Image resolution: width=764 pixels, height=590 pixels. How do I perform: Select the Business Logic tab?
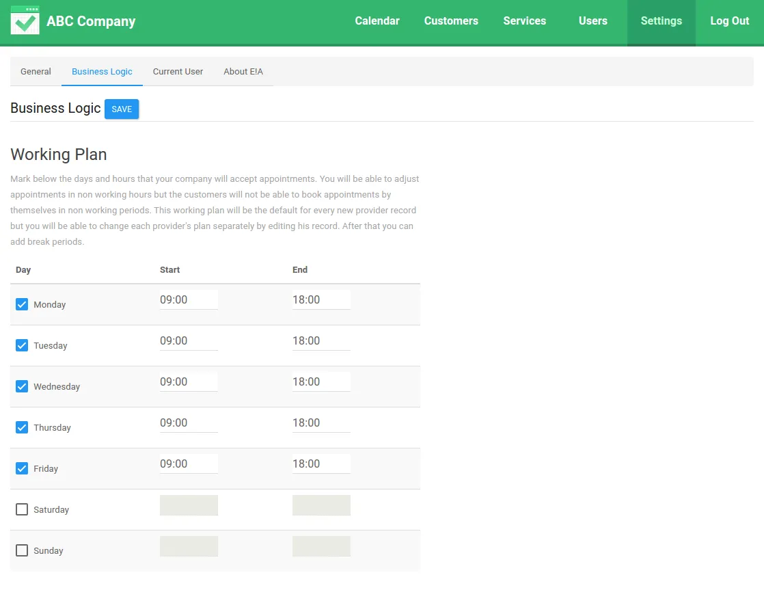coord(102,72)
